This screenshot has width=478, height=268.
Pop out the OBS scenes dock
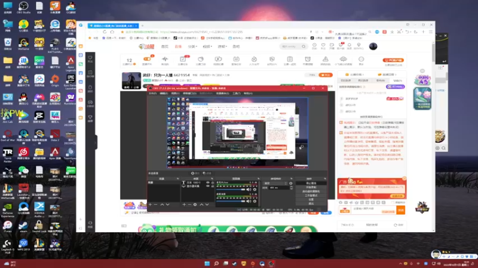(177, 179)
